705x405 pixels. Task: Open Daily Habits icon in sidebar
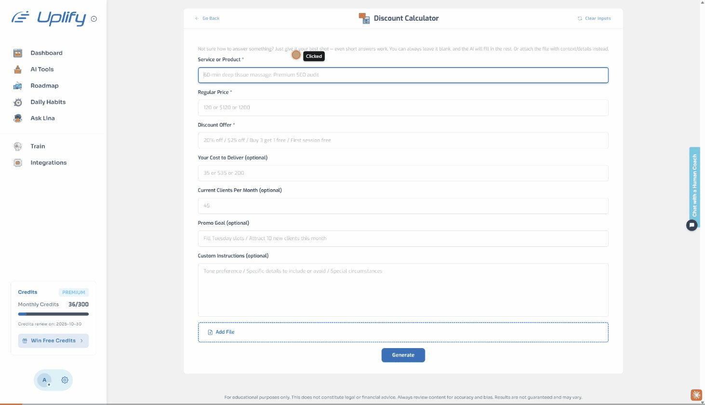(x=18, y=102)
